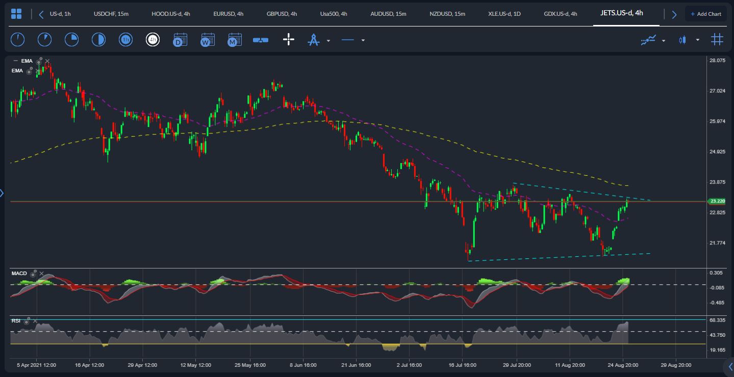Viewport: 734px width, 377px height.
Task: Remove the MACD indicator with its X
Action: click(41, 274)
